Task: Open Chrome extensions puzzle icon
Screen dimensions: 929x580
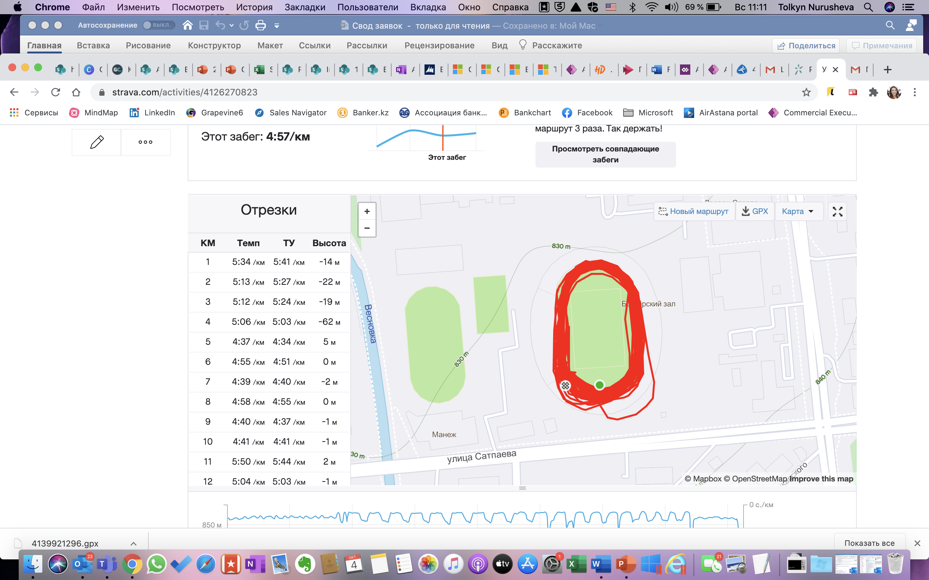Action: pos(873,92)
